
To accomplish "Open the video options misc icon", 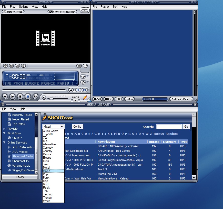I will [x=85, y=66].
